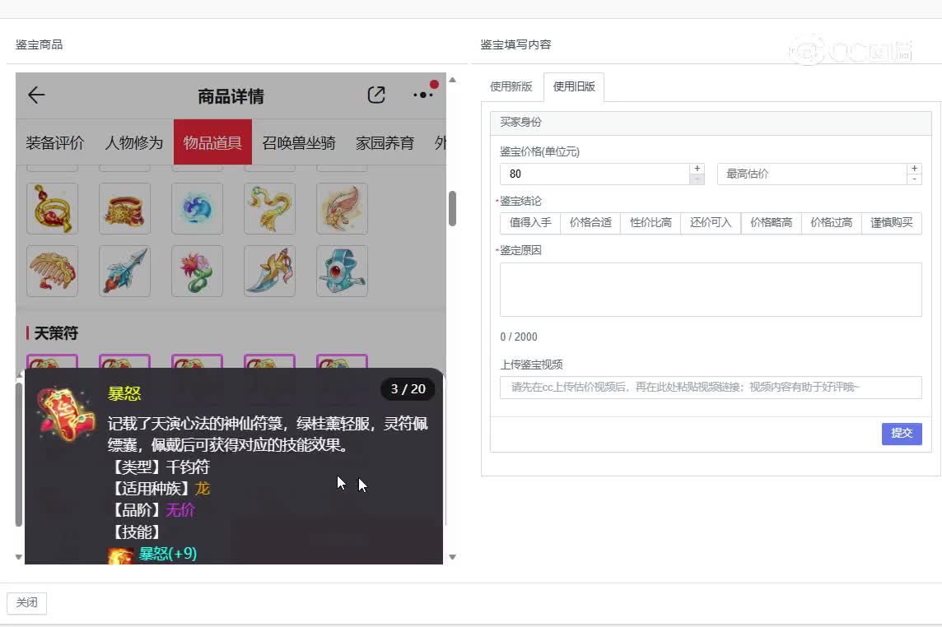Click the 提交 submit button
Viewport: 942px width, 627px height.
(x=902, y=434)
